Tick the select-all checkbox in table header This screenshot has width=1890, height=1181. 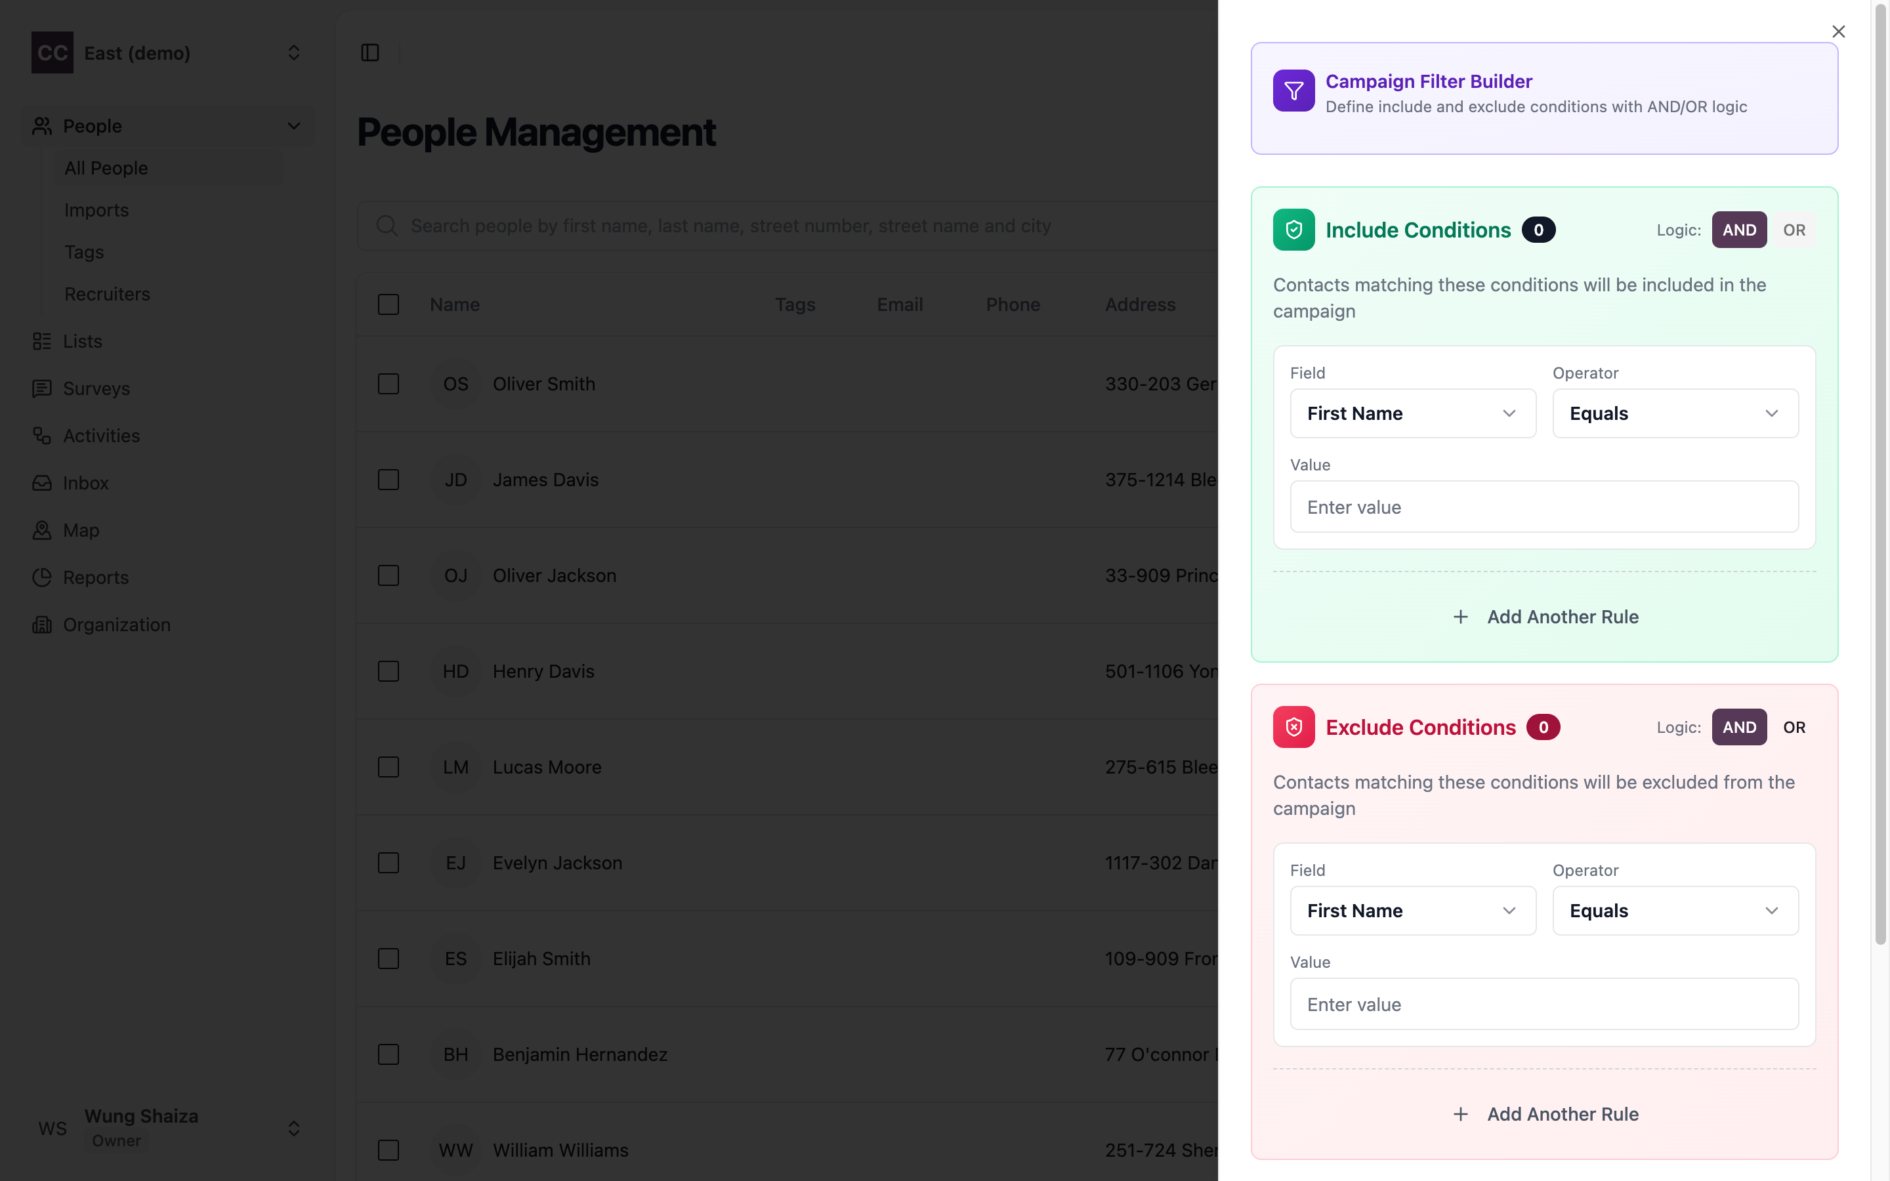click(388, 304)
